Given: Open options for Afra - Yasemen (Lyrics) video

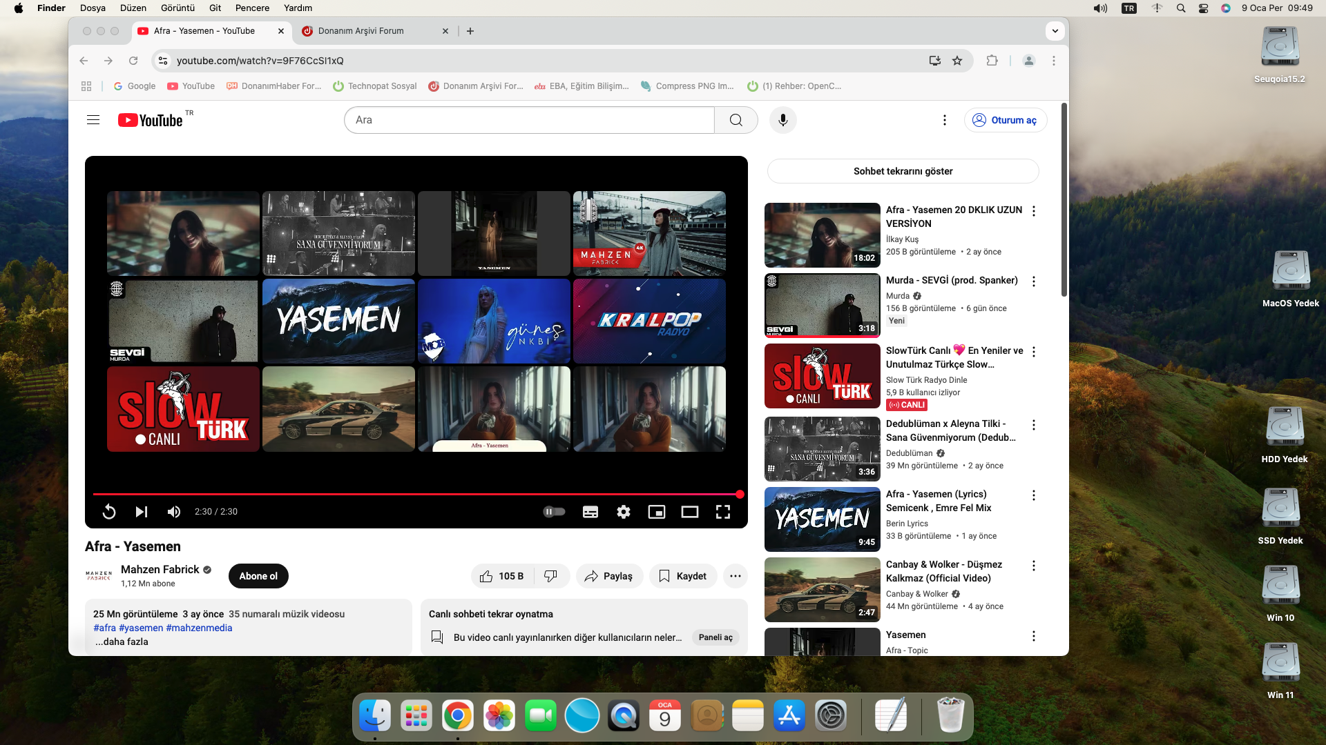Looking at the screenshot, I should [1033, 495].
